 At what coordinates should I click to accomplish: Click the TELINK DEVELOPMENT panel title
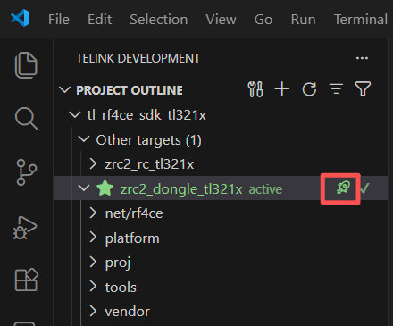click(138, 58)
